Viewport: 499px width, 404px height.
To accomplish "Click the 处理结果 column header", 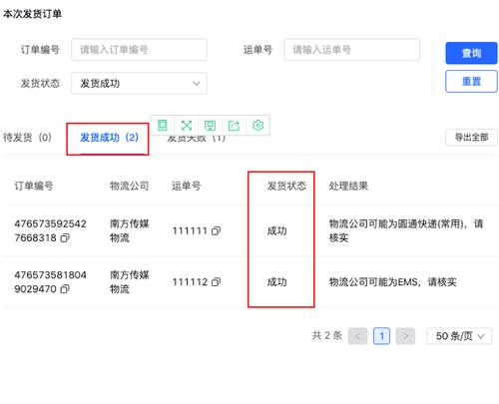I will coord(348,186).
